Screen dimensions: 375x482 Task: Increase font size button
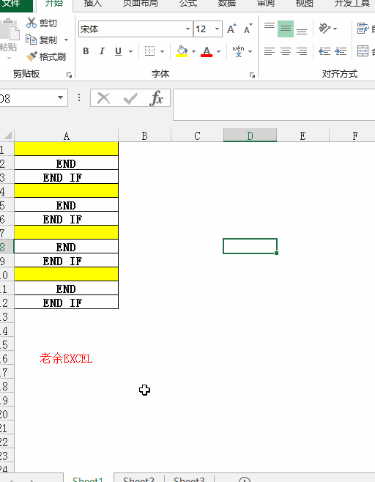[x=231, y=29]
